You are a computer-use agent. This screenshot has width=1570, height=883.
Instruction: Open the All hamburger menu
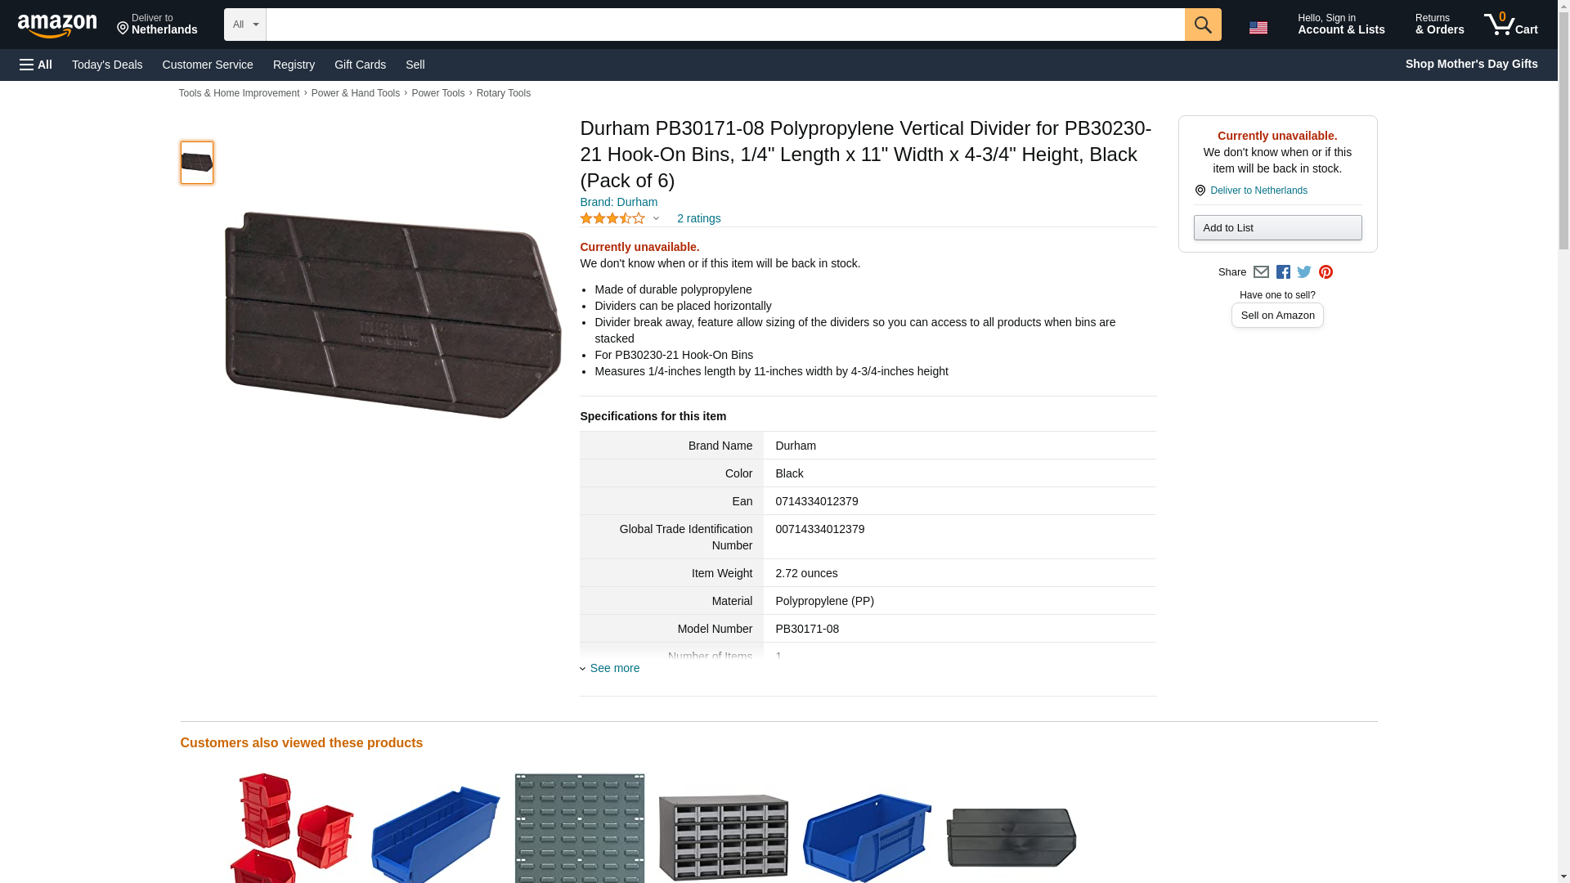[x=36, y=65]
